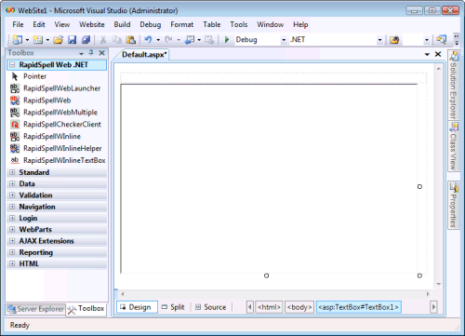Select the <body> tag in the breadcrumb
This screenshot has height=336, width=465.
(x=299, y=307)
